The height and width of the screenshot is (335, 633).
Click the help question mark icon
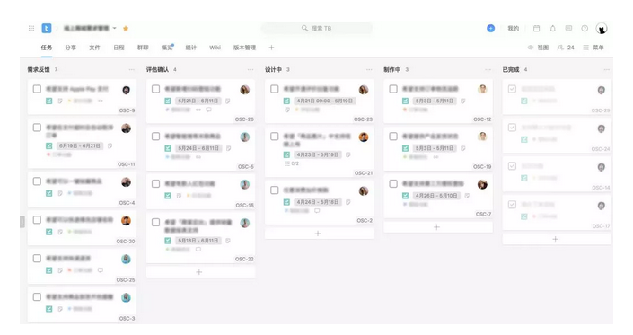[585, 28]
